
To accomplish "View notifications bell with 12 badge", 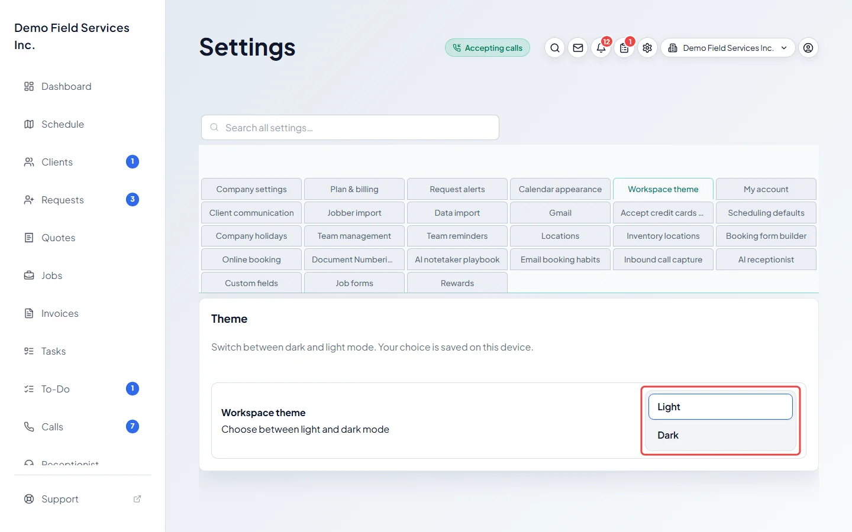I will 601,48.
